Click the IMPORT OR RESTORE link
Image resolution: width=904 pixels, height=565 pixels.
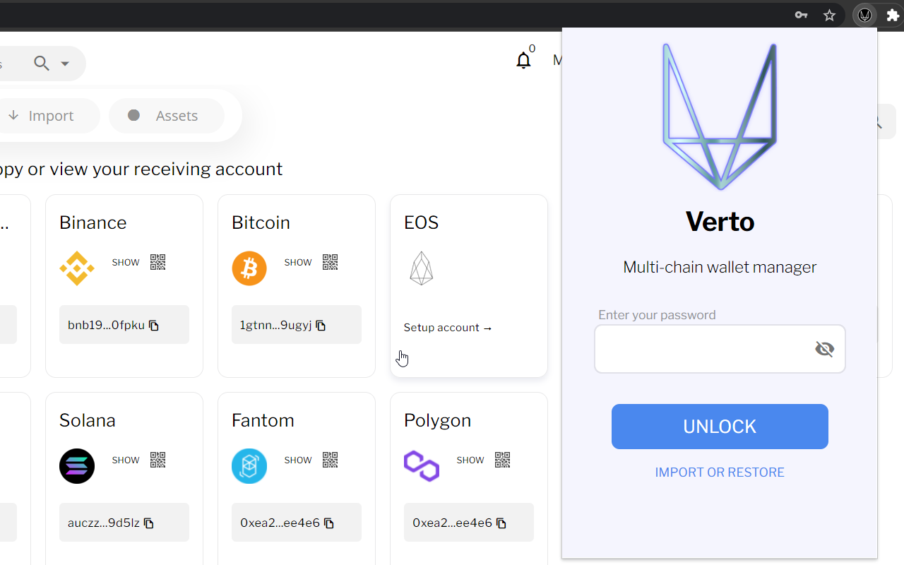720,472
